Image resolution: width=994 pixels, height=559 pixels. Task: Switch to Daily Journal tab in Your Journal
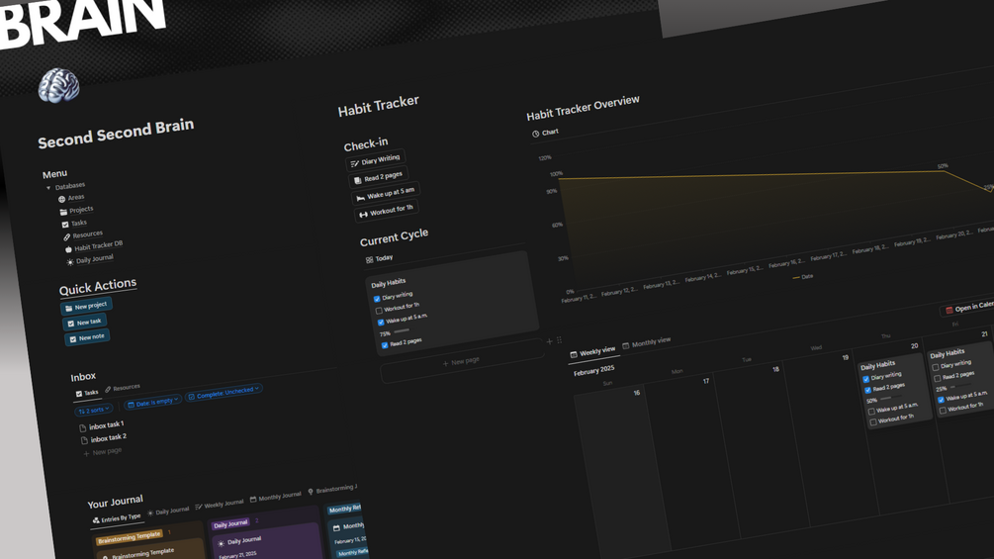click(x=168, y=511)
